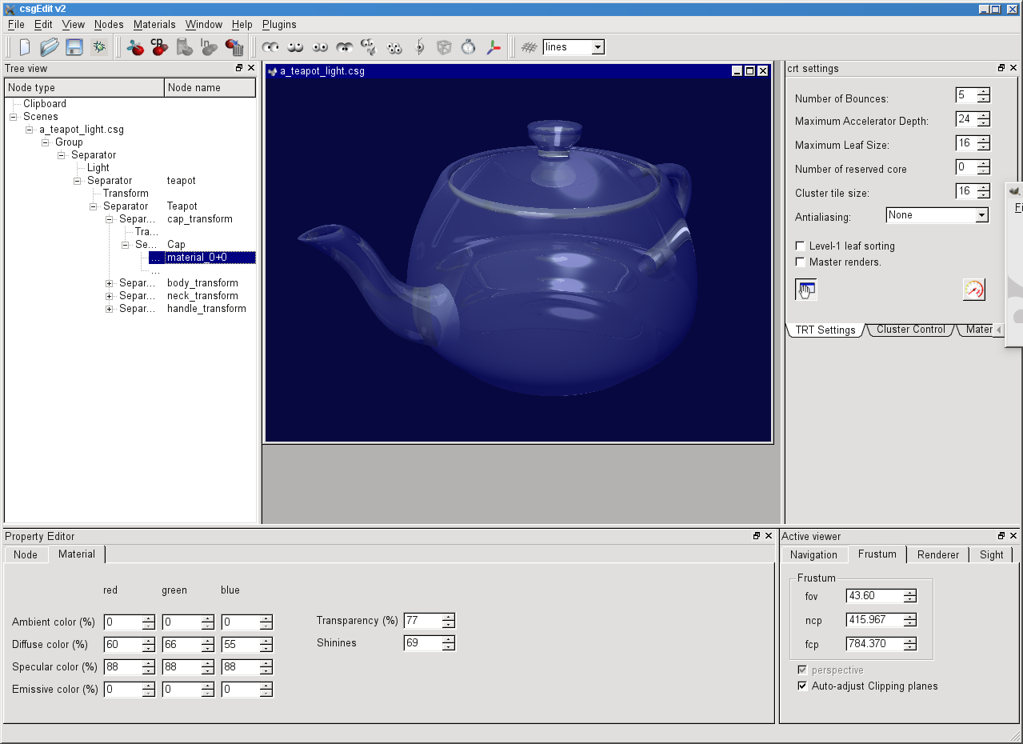Click the speedometer gauge icon
Viewport: 1023px width, 744px height.
click(973, 290)
